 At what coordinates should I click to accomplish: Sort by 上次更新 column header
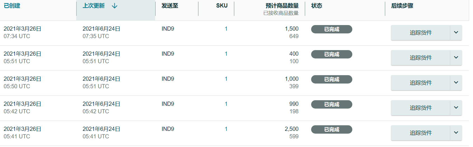(x=94, y=6)
